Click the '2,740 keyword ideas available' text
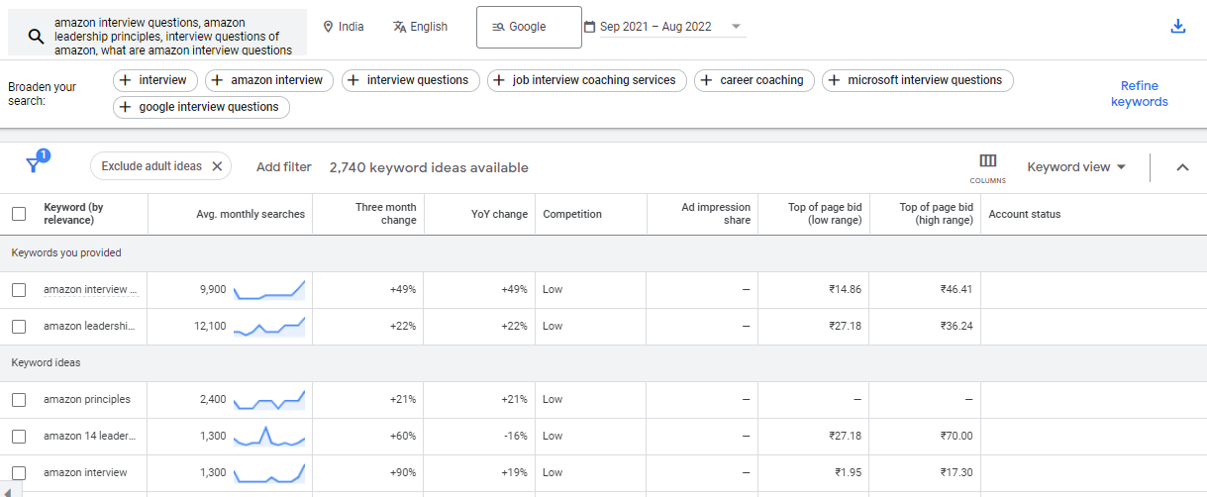Image resolution: width=1207 pixels, height=497 pixels. pyautogui.click(x=429, y=167)
